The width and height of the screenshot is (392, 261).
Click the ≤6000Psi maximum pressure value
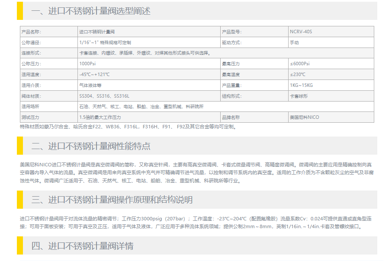(300, 64)
